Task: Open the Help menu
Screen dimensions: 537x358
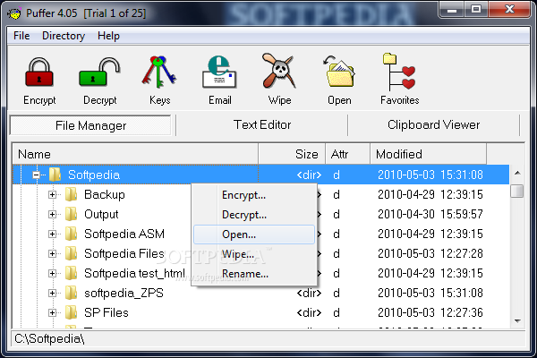Action: [x=108, y=36]
